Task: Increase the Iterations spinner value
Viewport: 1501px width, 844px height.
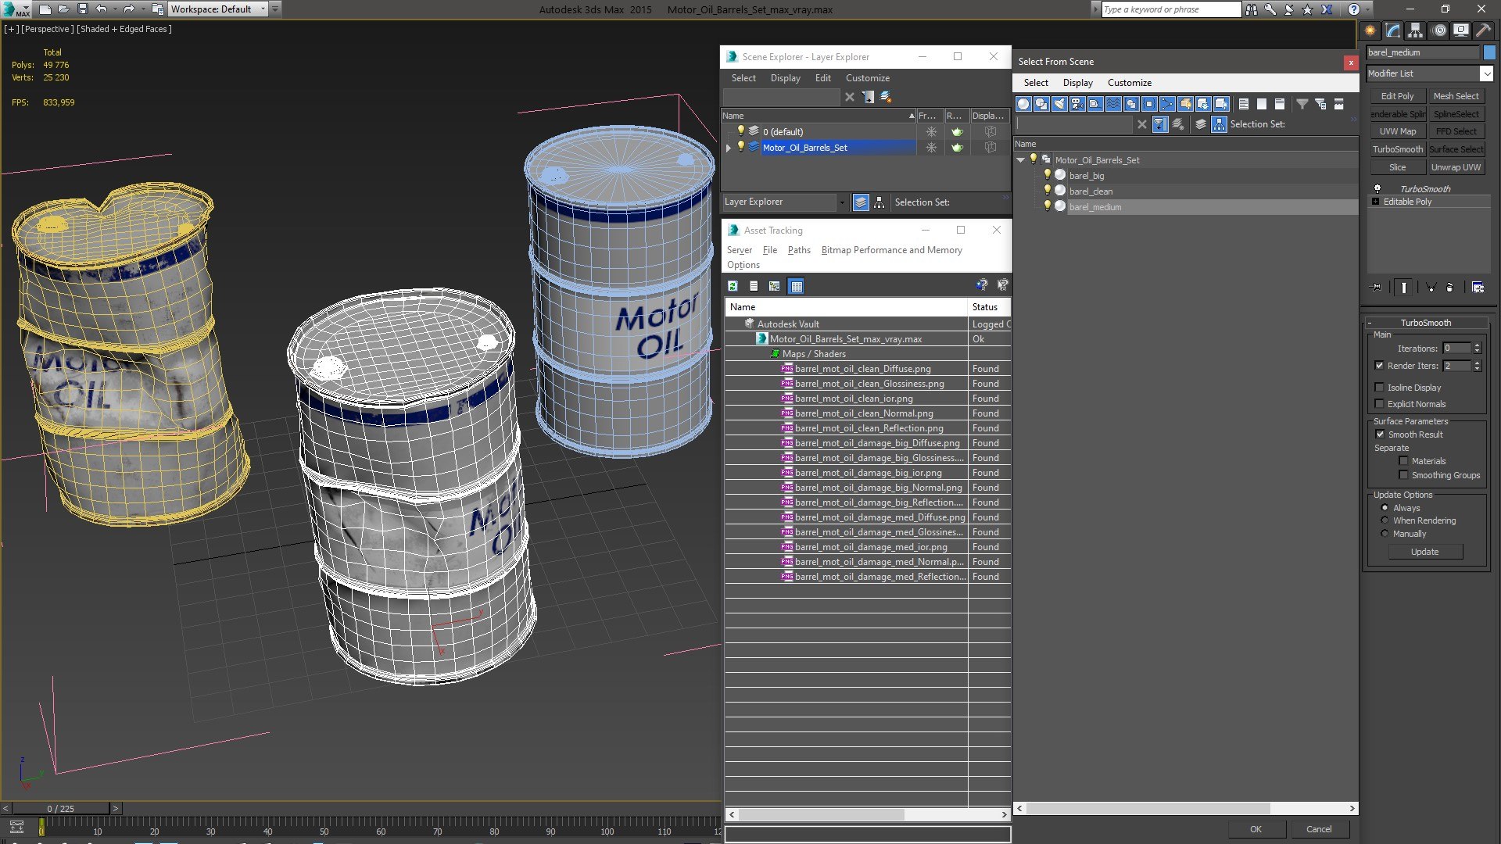Action: click(x=1477, y=345)
